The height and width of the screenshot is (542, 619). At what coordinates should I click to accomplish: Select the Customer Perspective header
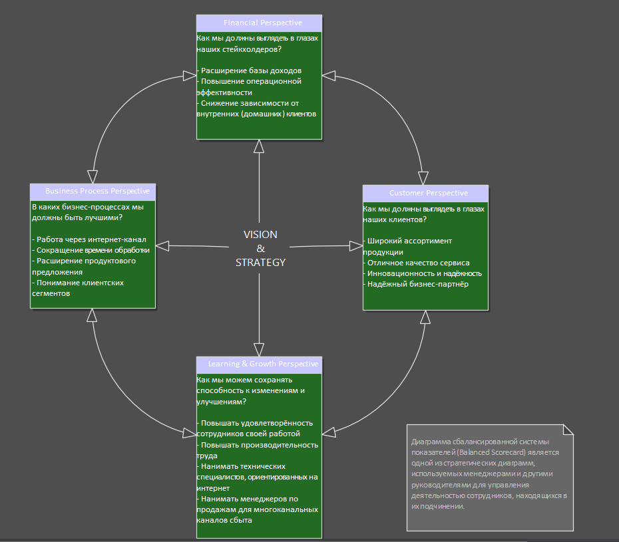coord(425,193)
